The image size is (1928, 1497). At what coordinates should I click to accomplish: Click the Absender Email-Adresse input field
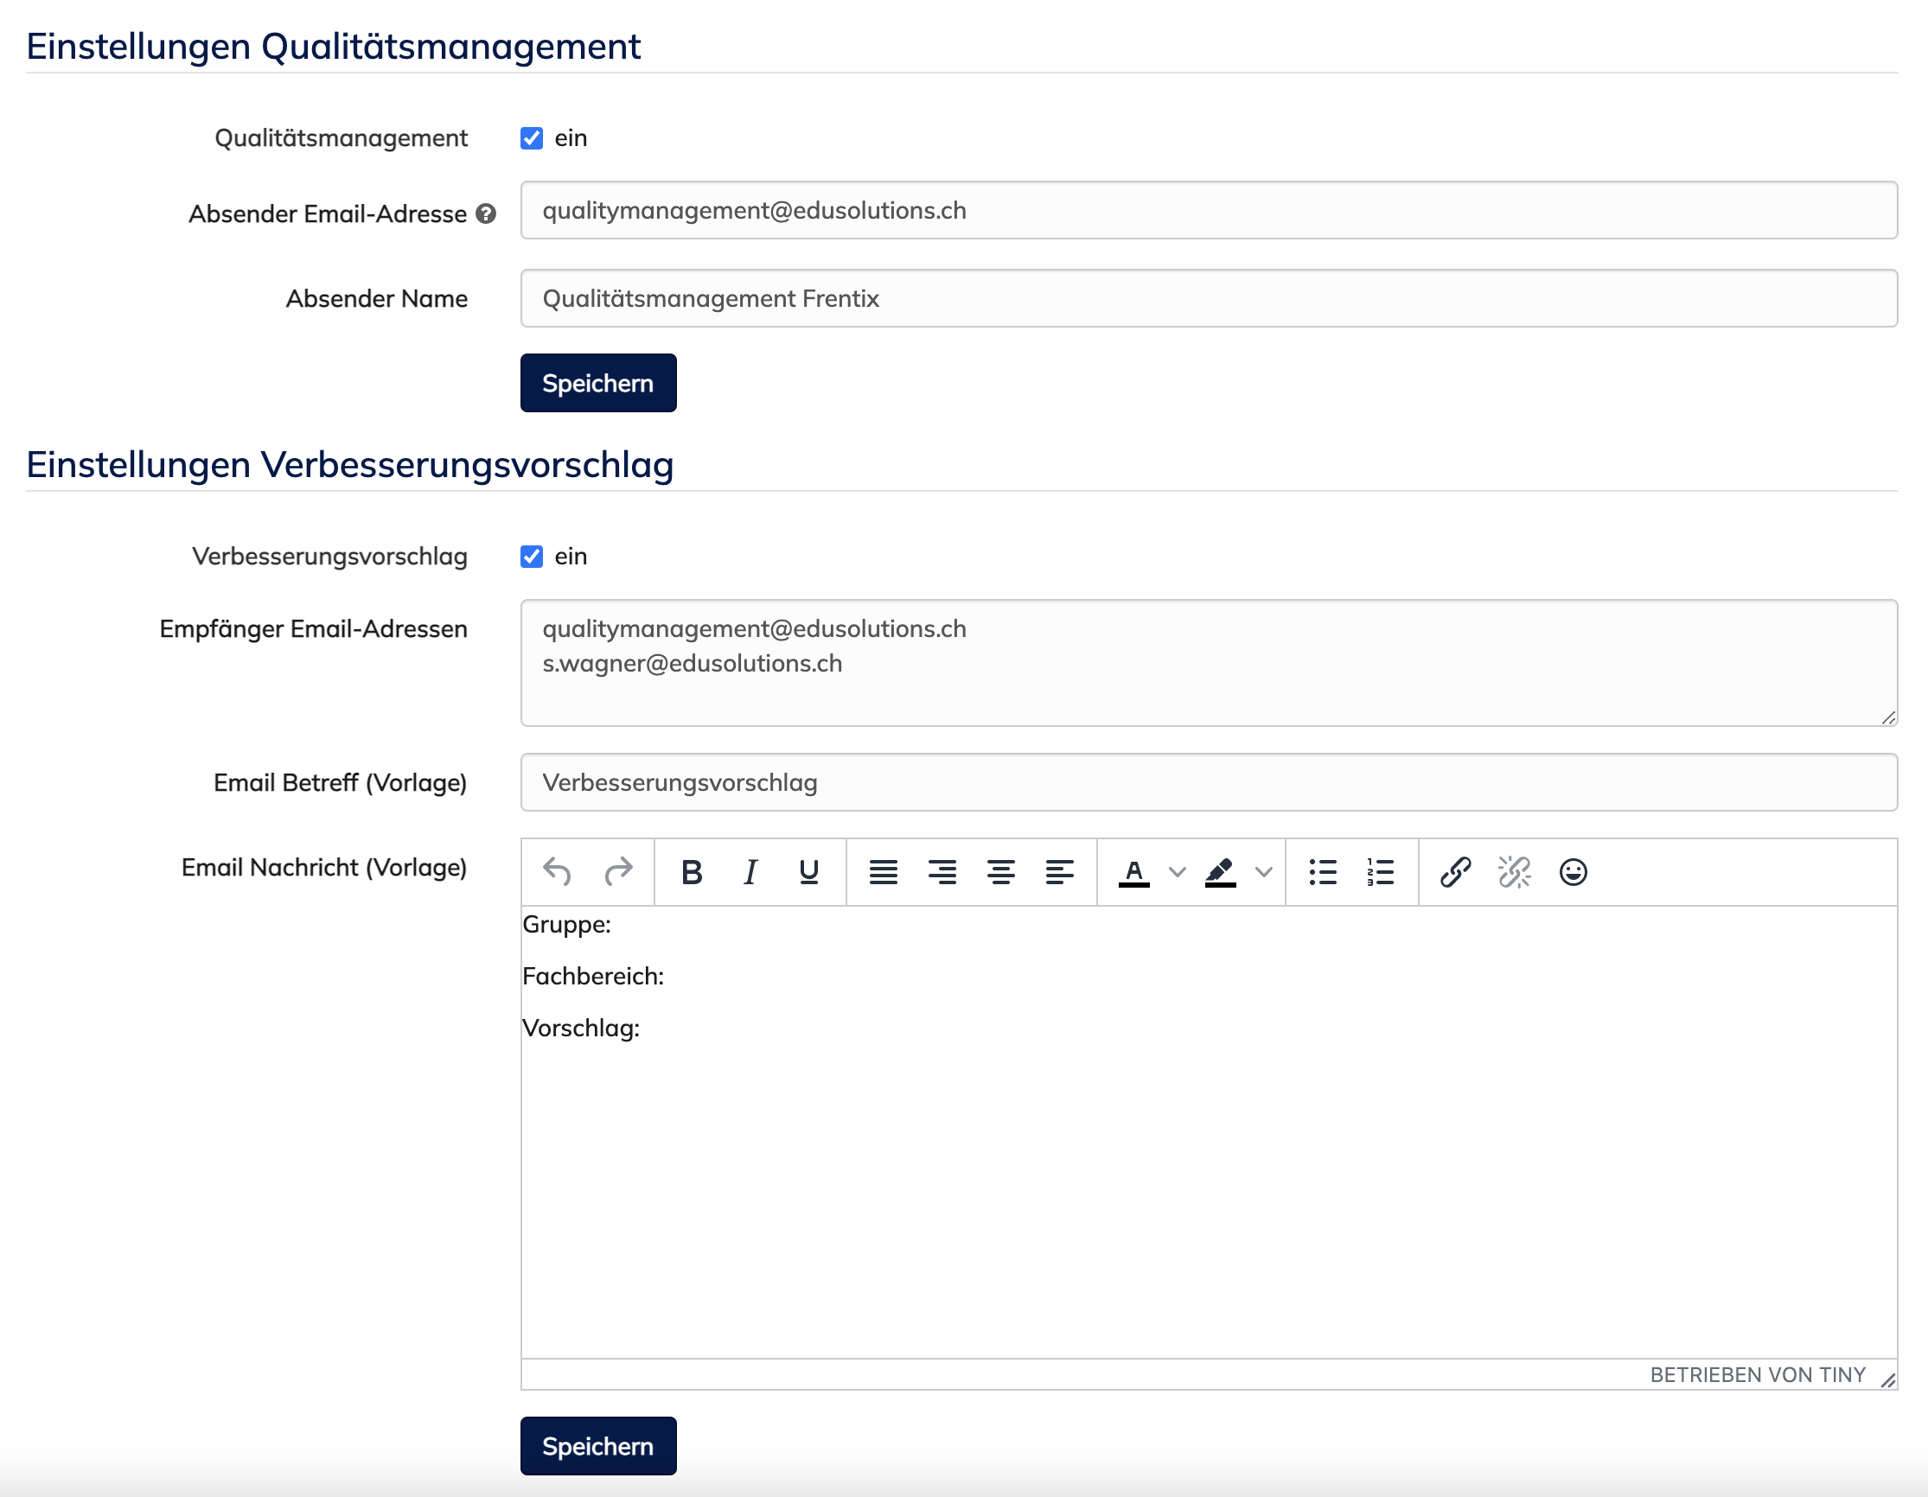pyautogui.click(x=1209, y=210)
